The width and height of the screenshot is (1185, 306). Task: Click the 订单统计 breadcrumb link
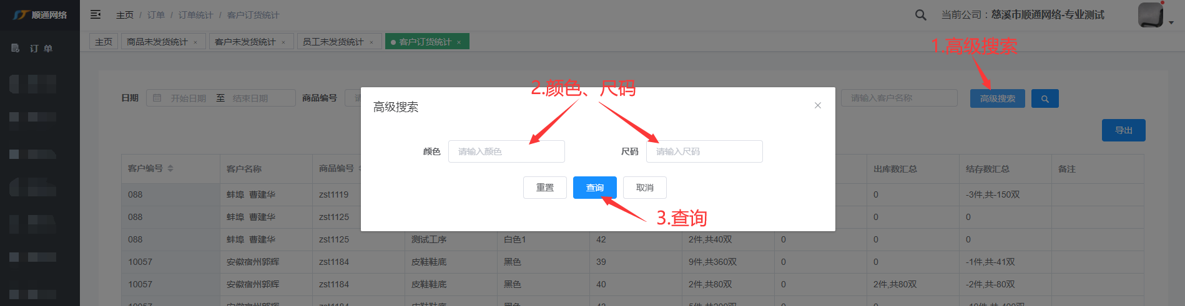pos(195,15)
